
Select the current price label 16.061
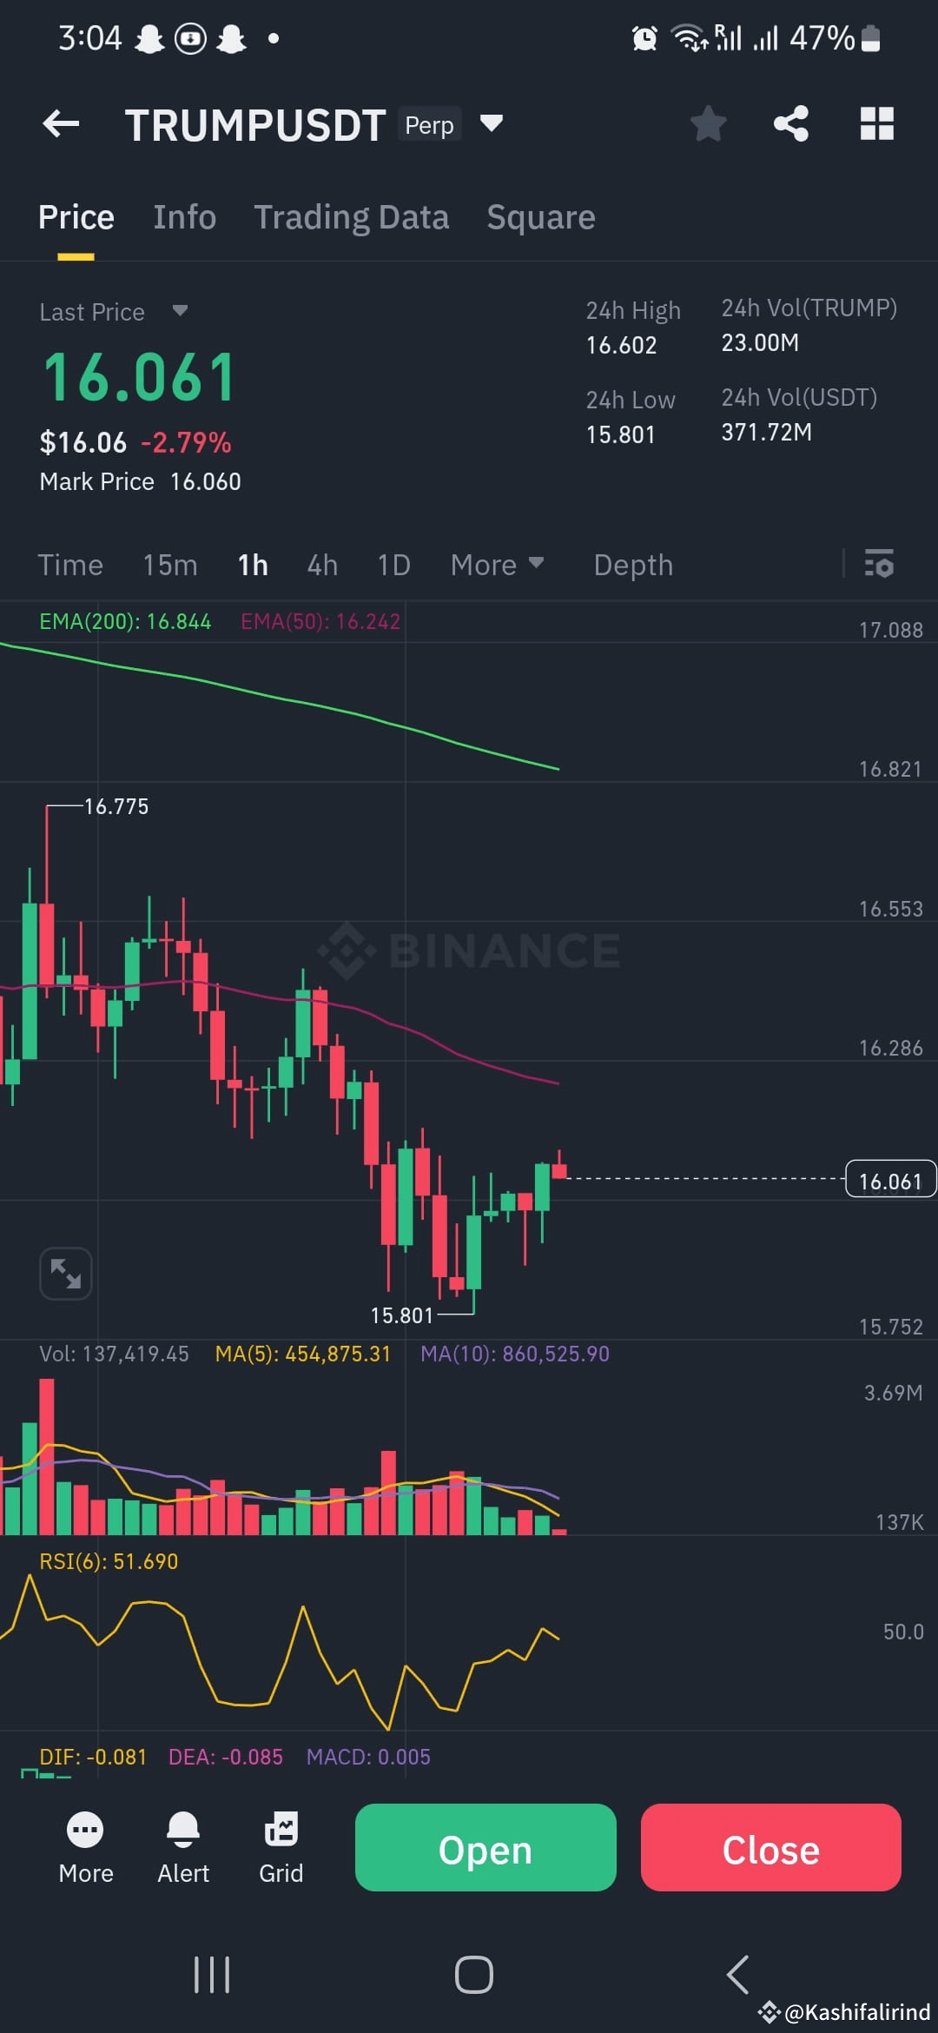889,1179
